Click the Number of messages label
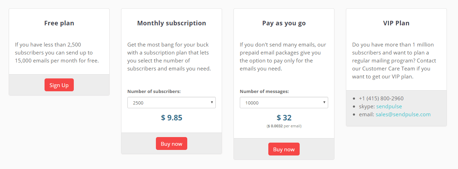Viewport: 458px width, 169px height. coord(264,92)
